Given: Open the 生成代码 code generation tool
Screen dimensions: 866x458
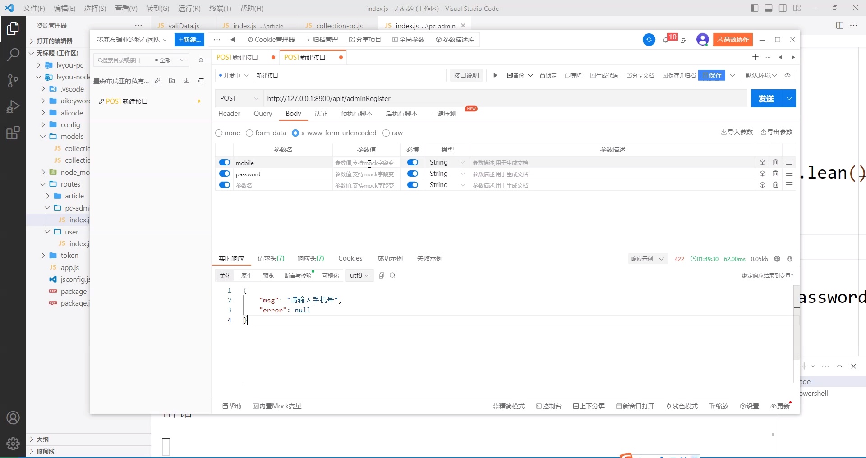Looking at the screenshot, I should tap(604, 75).
